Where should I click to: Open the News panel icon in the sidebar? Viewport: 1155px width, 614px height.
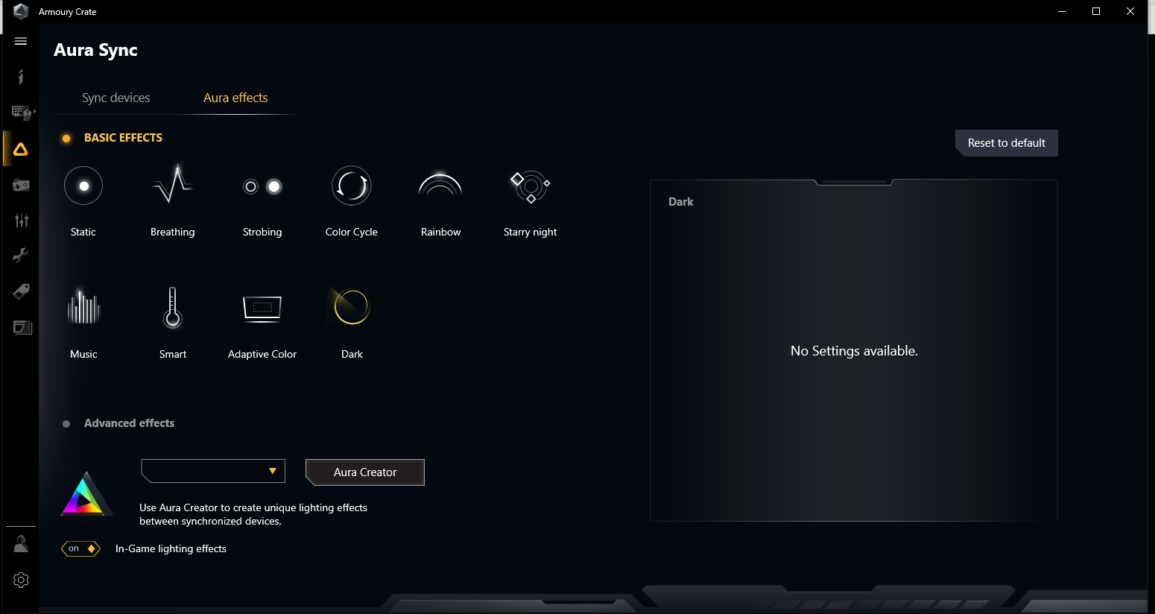pos(23,327)
